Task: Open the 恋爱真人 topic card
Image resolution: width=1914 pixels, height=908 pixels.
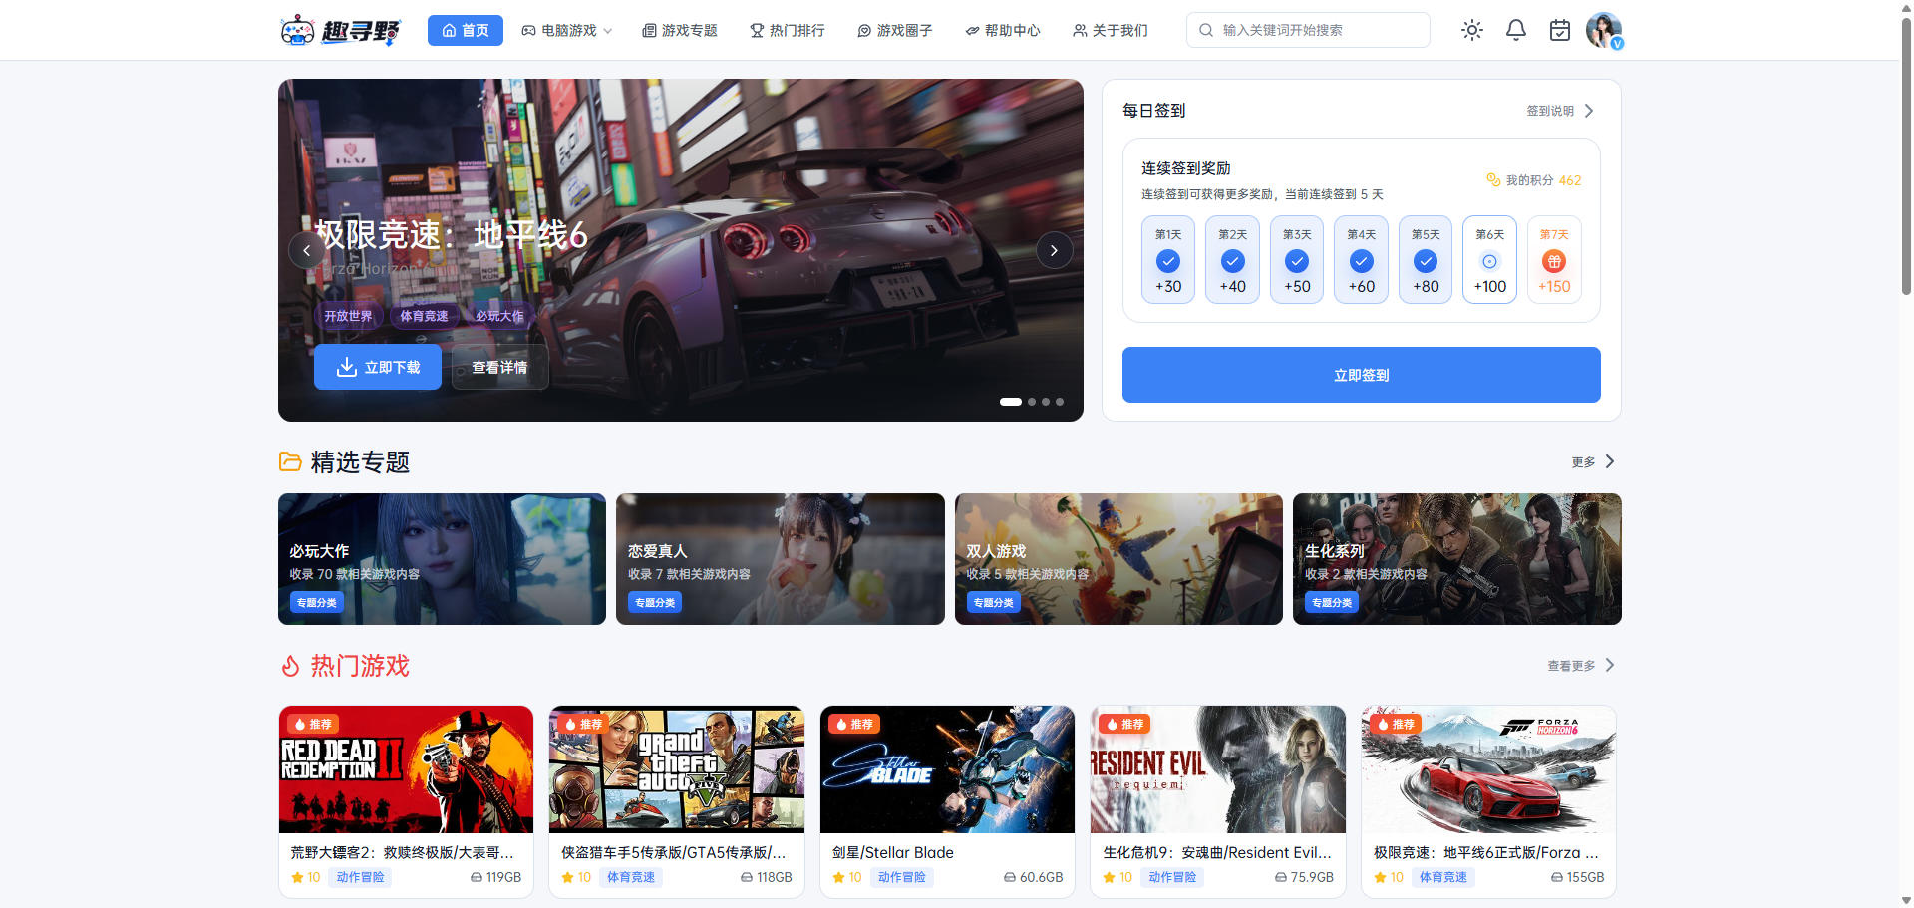Action: [781, 559]
